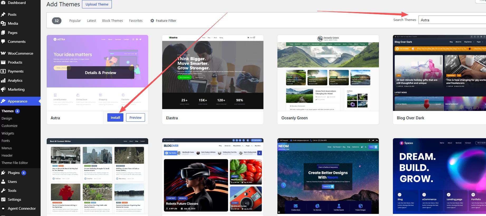Focus the Search Themes input field
The width and height of the screenshot is (486, 216).
coord(452,20)
